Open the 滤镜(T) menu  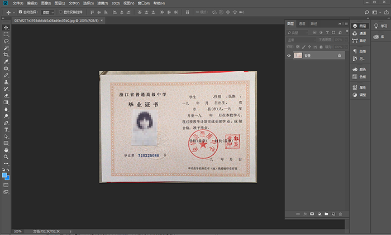(x=102, y=3)
